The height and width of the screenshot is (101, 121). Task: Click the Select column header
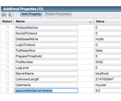7,21
